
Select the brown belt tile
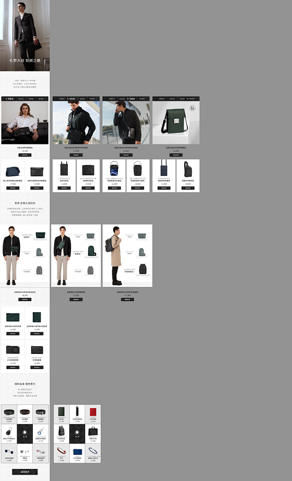25,414
